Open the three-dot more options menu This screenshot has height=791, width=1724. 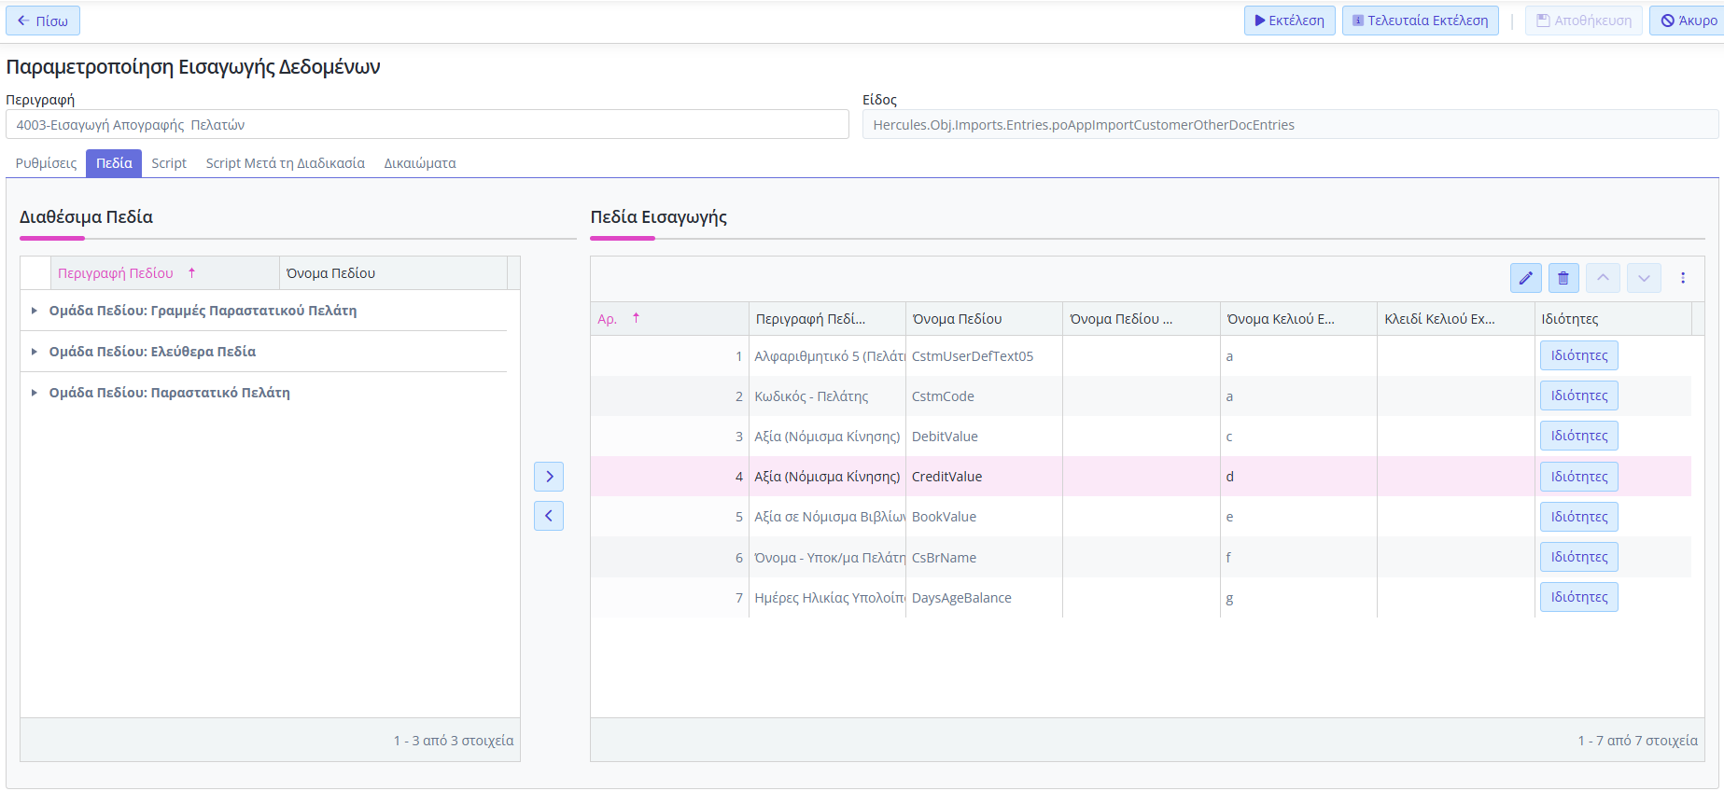pos(1683,278)
